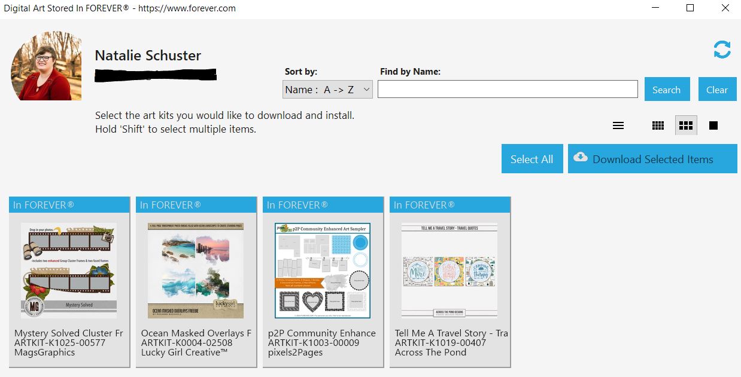Open Natalie Schuster's profile photo
Viewport: 741px width, 377px height.
point(46,66)
